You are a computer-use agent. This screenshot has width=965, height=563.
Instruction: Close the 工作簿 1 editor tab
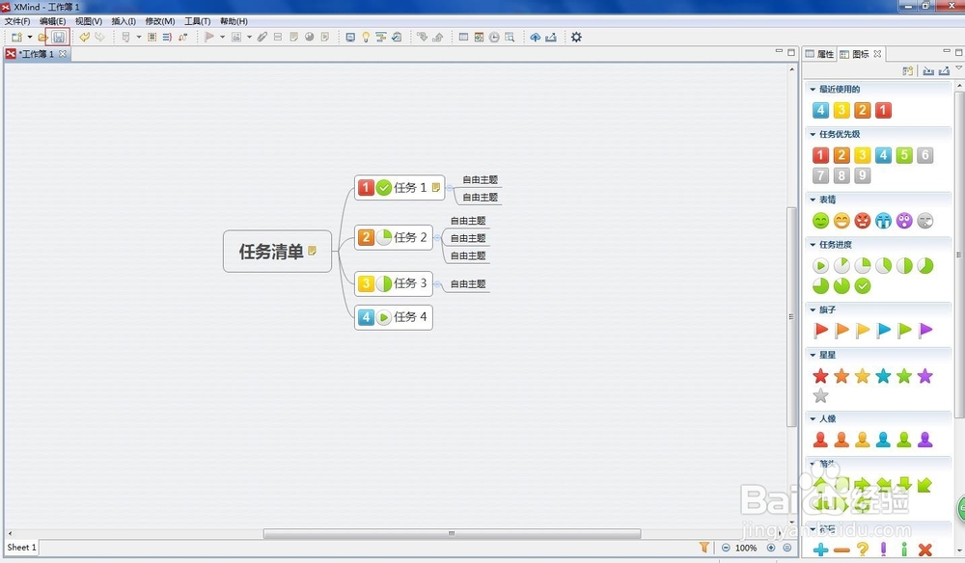(62, 54)
